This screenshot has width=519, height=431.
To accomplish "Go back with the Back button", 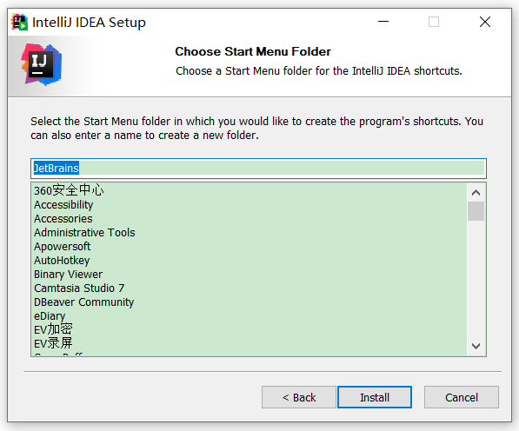I will click(x=299, y=397).
